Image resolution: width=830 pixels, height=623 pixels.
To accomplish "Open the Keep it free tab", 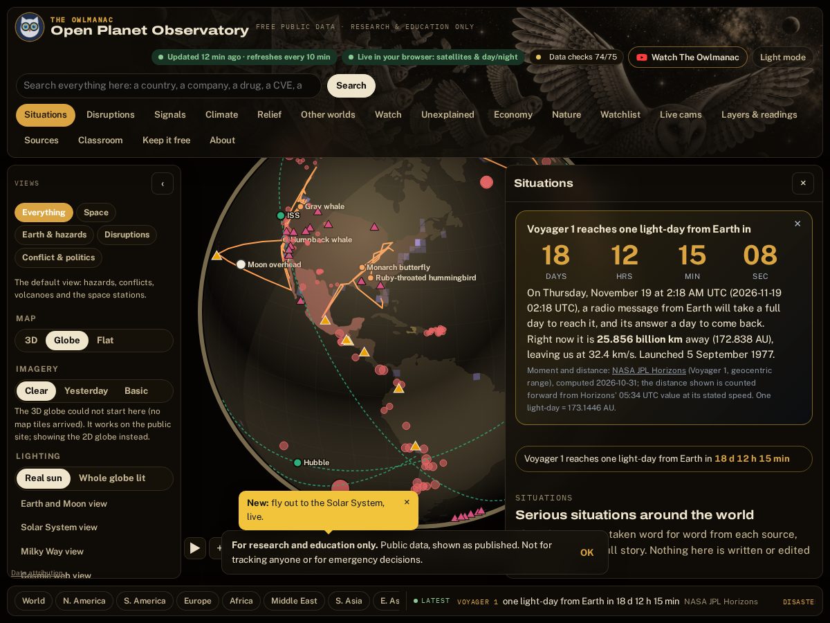I will click(166, 141).
